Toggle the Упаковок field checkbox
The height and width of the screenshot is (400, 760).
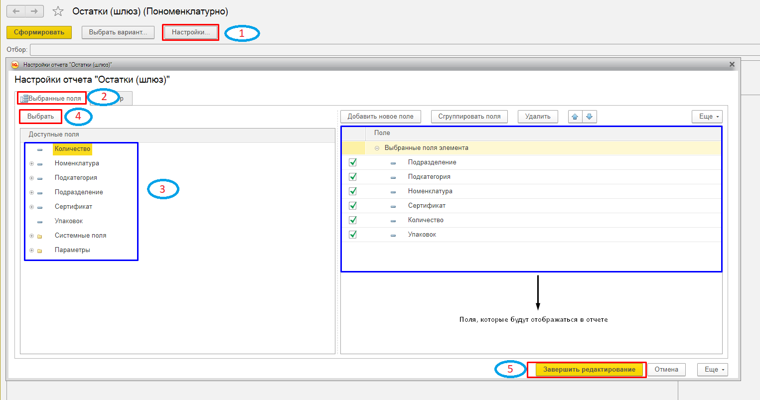(x=353, y=235)
